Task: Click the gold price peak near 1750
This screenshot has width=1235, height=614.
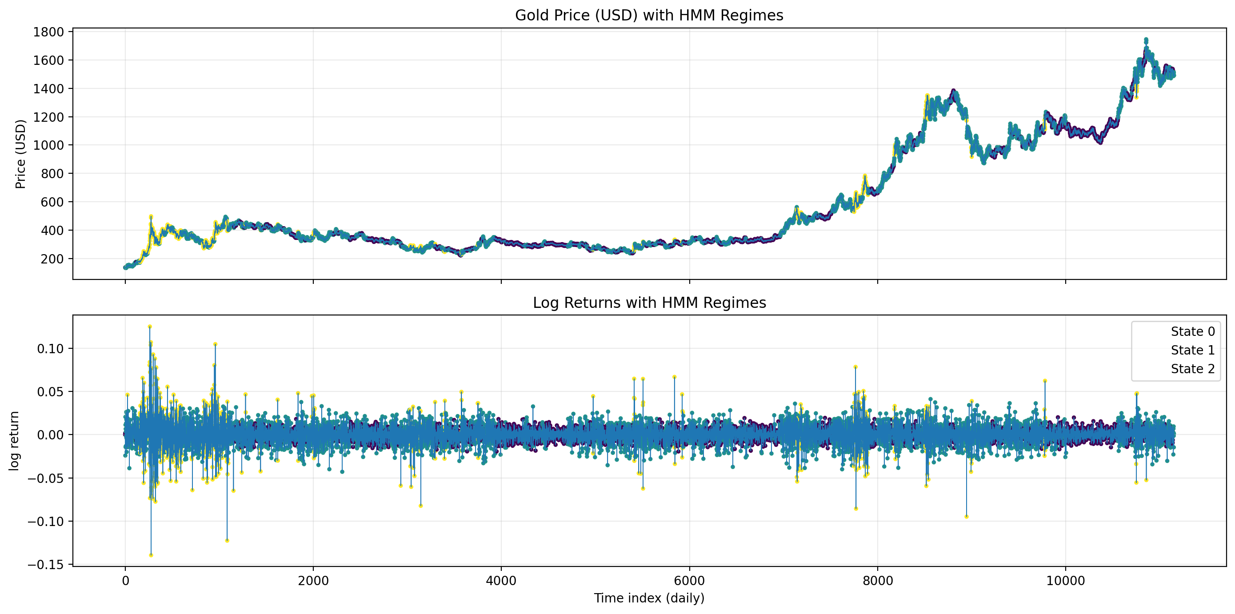Action: (x=1146, y=40)
